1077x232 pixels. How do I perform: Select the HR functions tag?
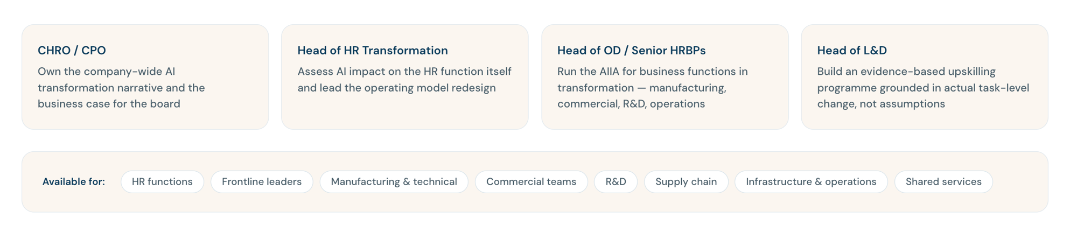[162, 182]
